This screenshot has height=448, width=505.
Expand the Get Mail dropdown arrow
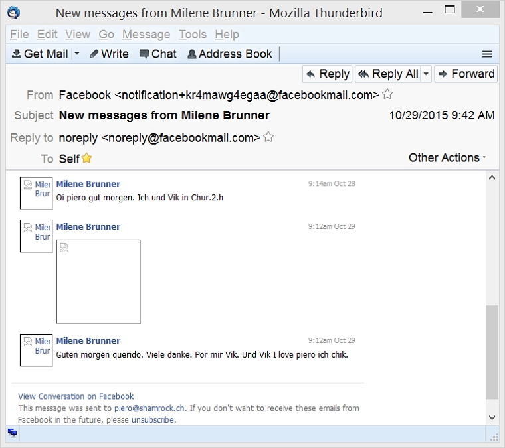[x=77, y=54]
